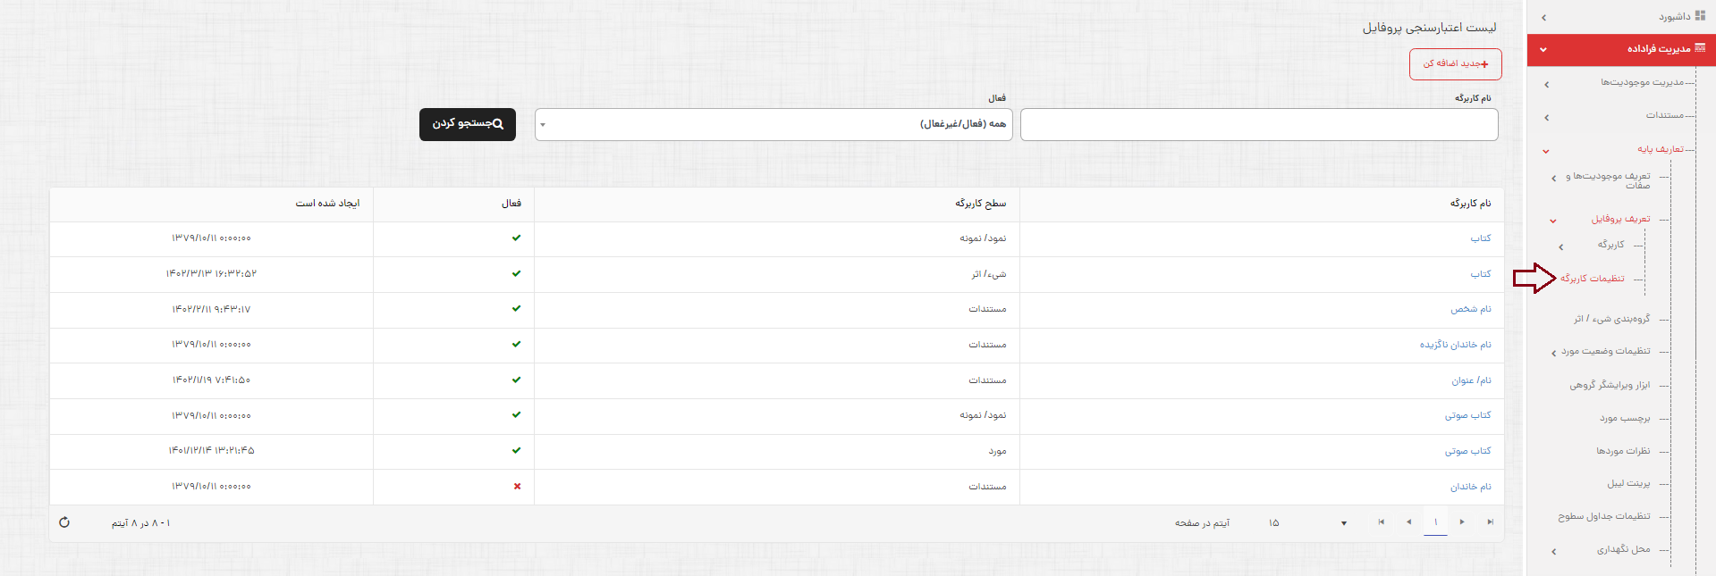Click the date ۱۴۰۲/۱/۱۹ ۷:۴۱:۵۰ cell

211,380
